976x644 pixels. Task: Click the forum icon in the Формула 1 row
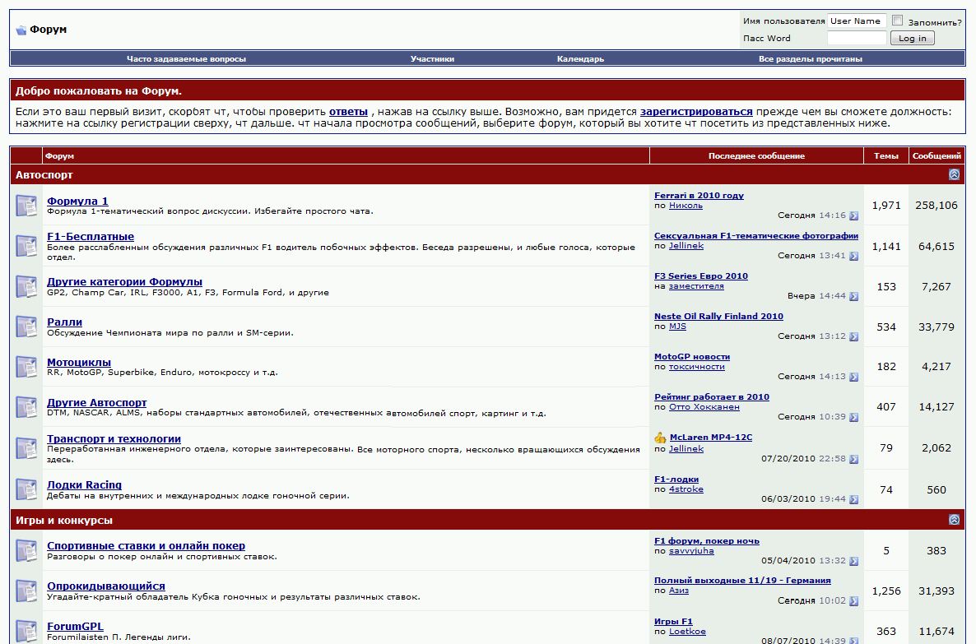coord(26,206)
